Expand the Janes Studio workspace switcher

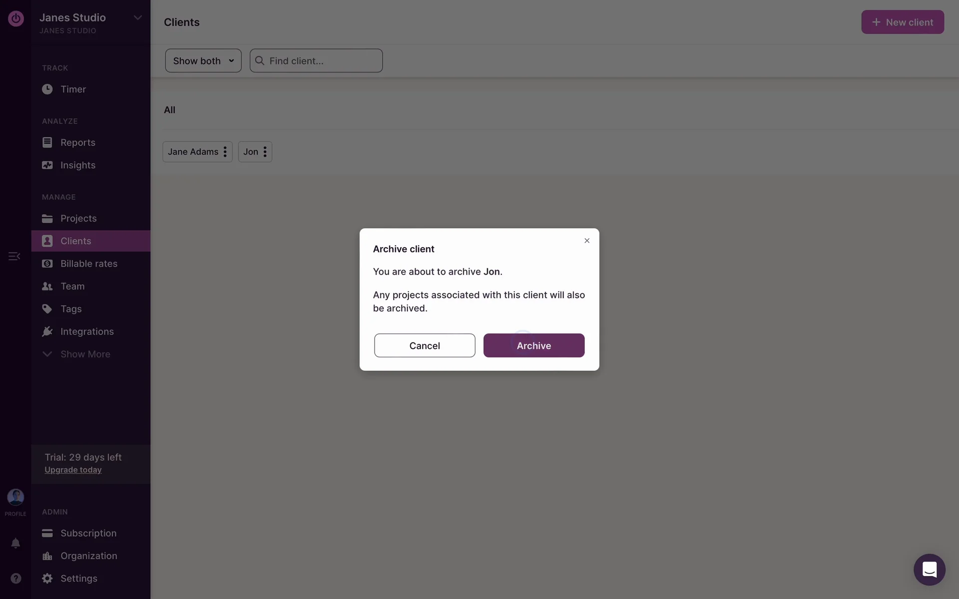pos(137,18)
